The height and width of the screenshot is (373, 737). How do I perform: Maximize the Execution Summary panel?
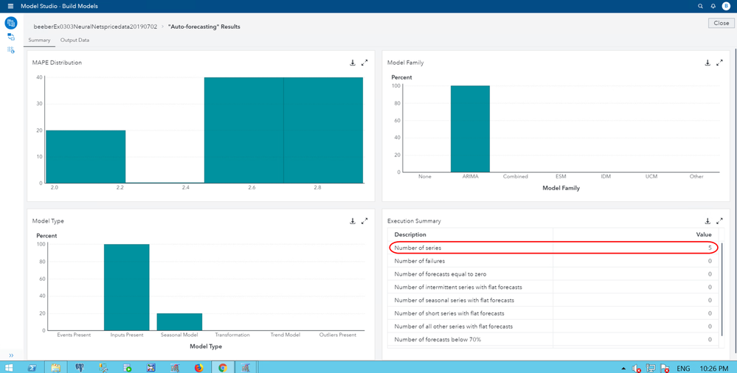[x=719, y=220]
